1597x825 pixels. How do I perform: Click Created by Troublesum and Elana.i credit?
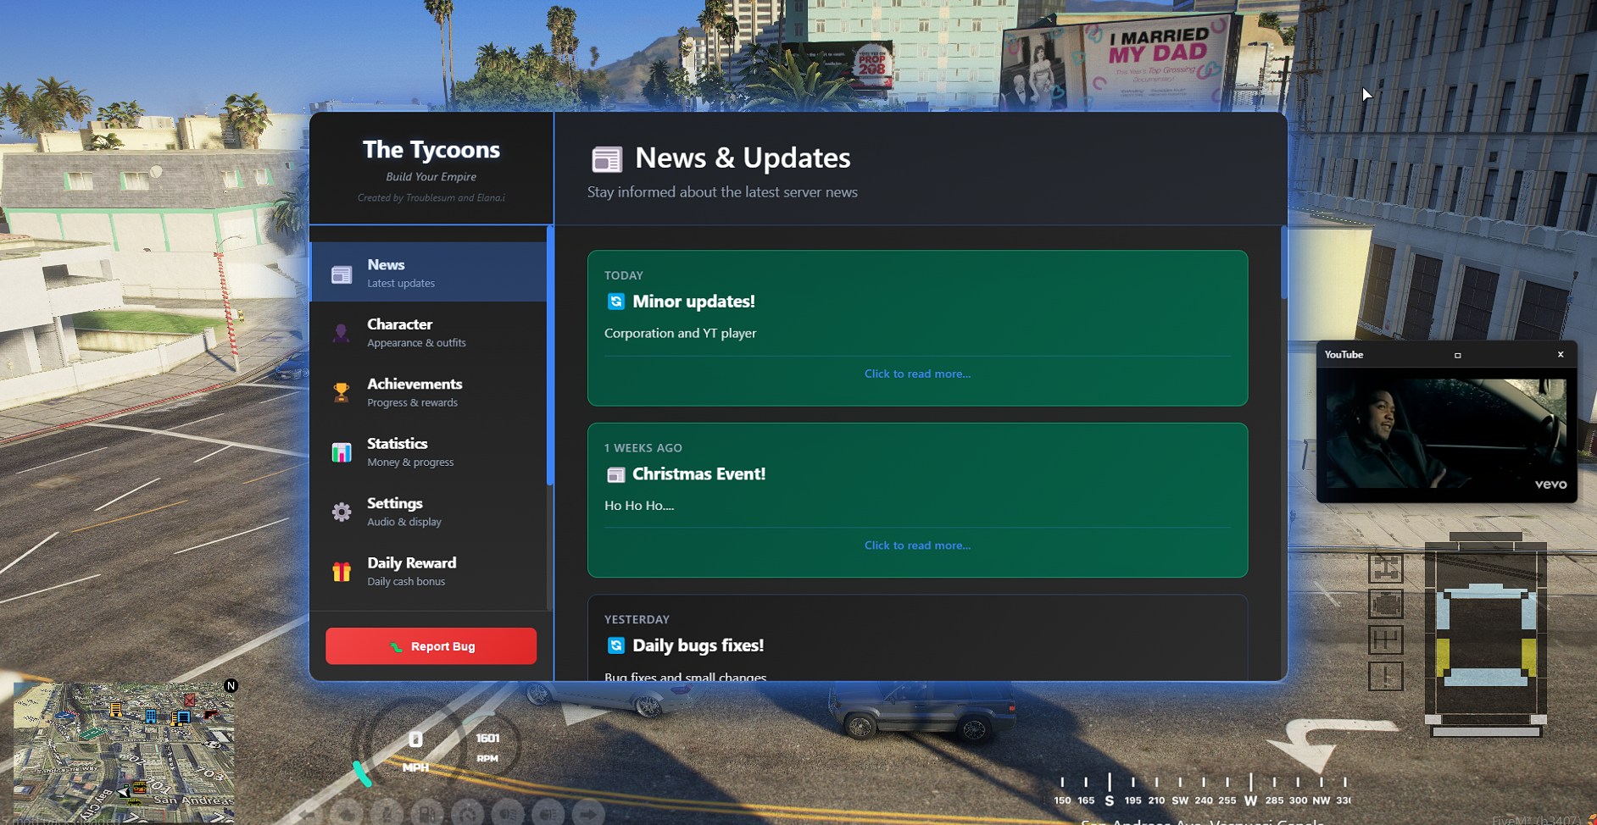pos(431,198)
